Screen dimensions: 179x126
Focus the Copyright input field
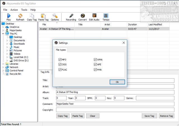(115, 110)
